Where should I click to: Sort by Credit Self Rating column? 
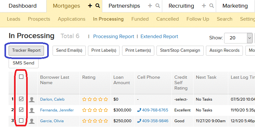pos(181,83)
